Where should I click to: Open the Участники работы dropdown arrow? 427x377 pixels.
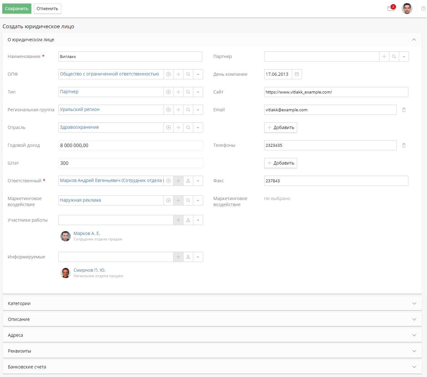[x=198, y=220]
